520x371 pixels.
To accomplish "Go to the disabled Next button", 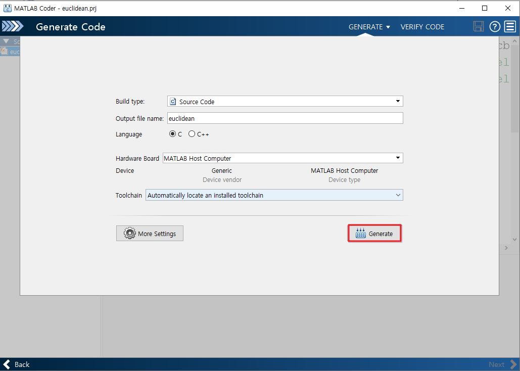I will (x=502, y=364).
